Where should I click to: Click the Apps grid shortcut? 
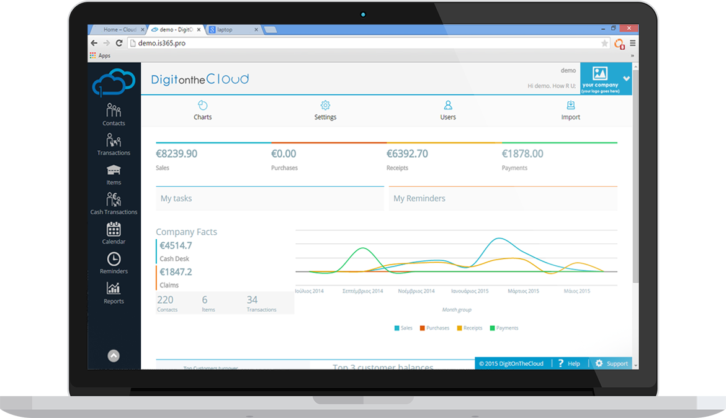tap(92, 56)
